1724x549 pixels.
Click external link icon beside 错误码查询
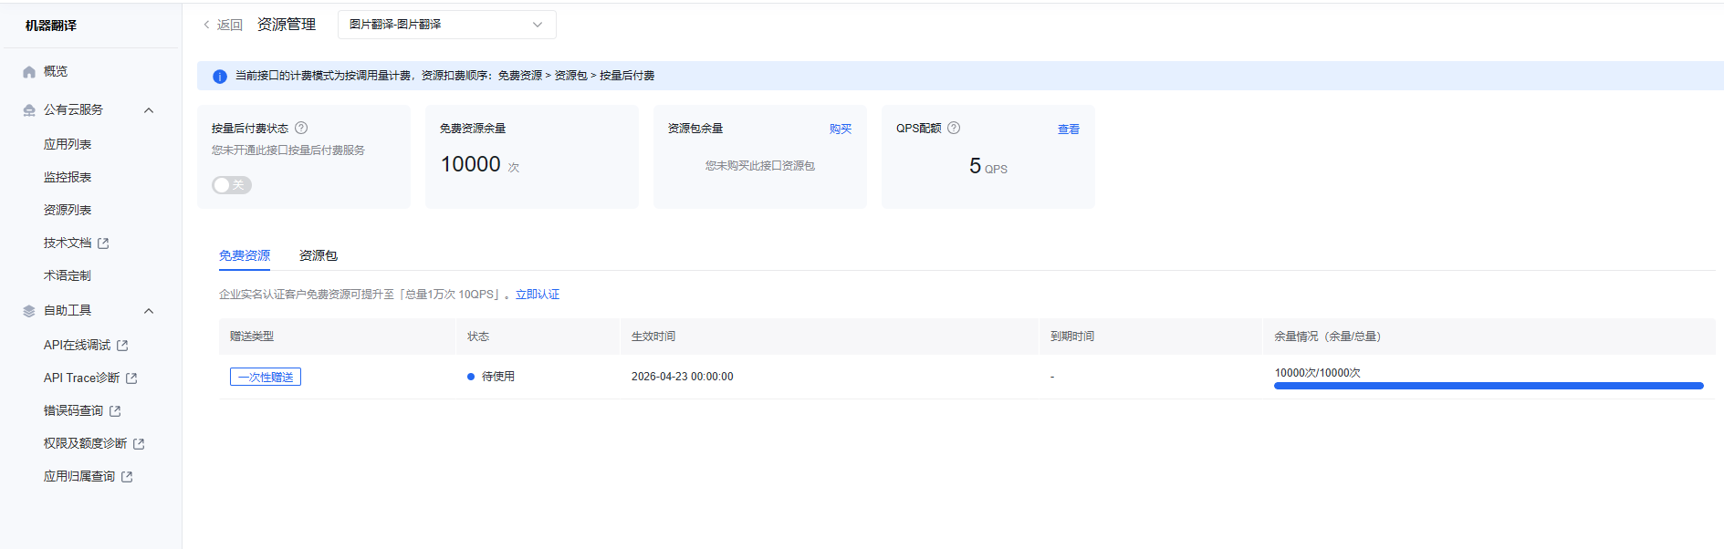click(x=115, y=411)
